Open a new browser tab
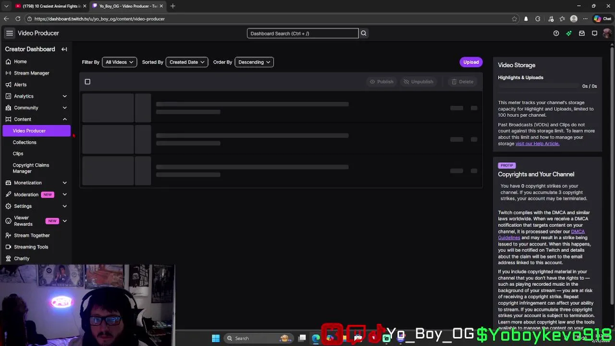Viewport: 615px width, 346px height. click(173, 6)
